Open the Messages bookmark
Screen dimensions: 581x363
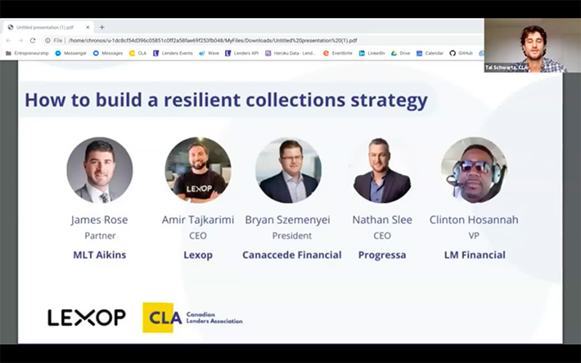tap(108, 53)
